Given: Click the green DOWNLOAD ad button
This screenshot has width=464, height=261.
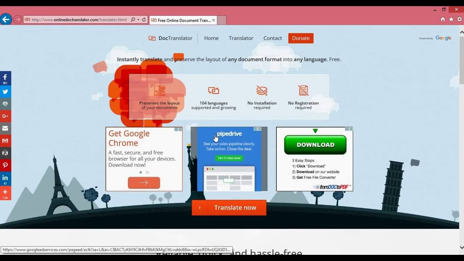Looking at the screenshot, I should 315,145.
